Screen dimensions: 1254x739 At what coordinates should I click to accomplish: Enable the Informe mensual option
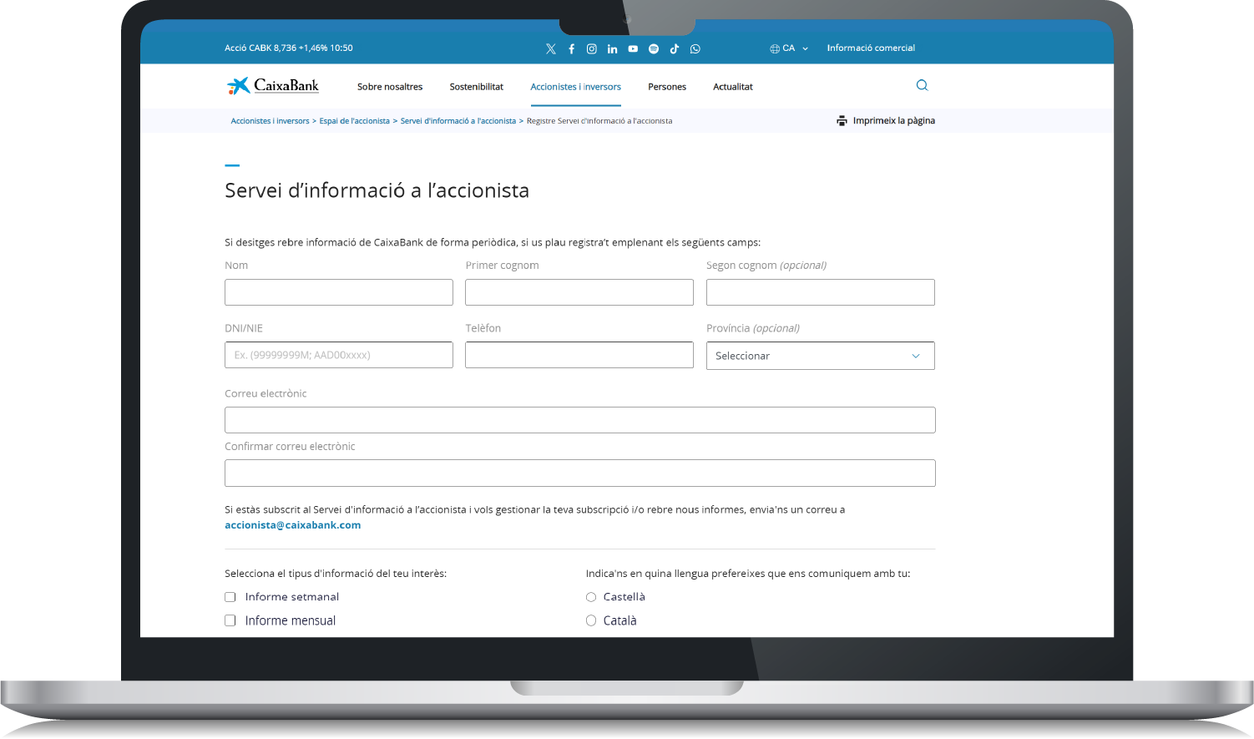click(230, 620)
